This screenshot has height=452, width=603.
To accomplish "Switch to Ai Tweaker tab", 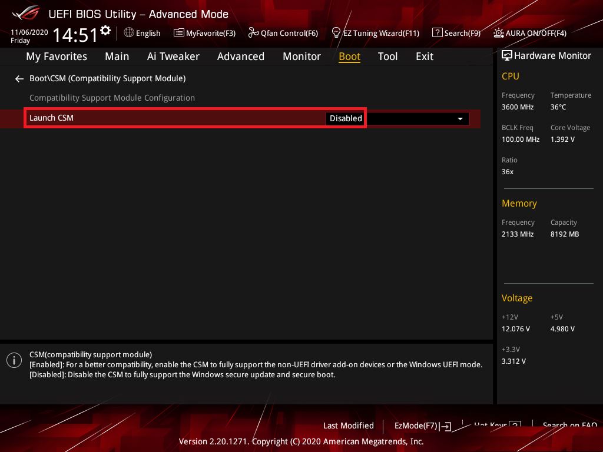I will [x=173, y=56].
